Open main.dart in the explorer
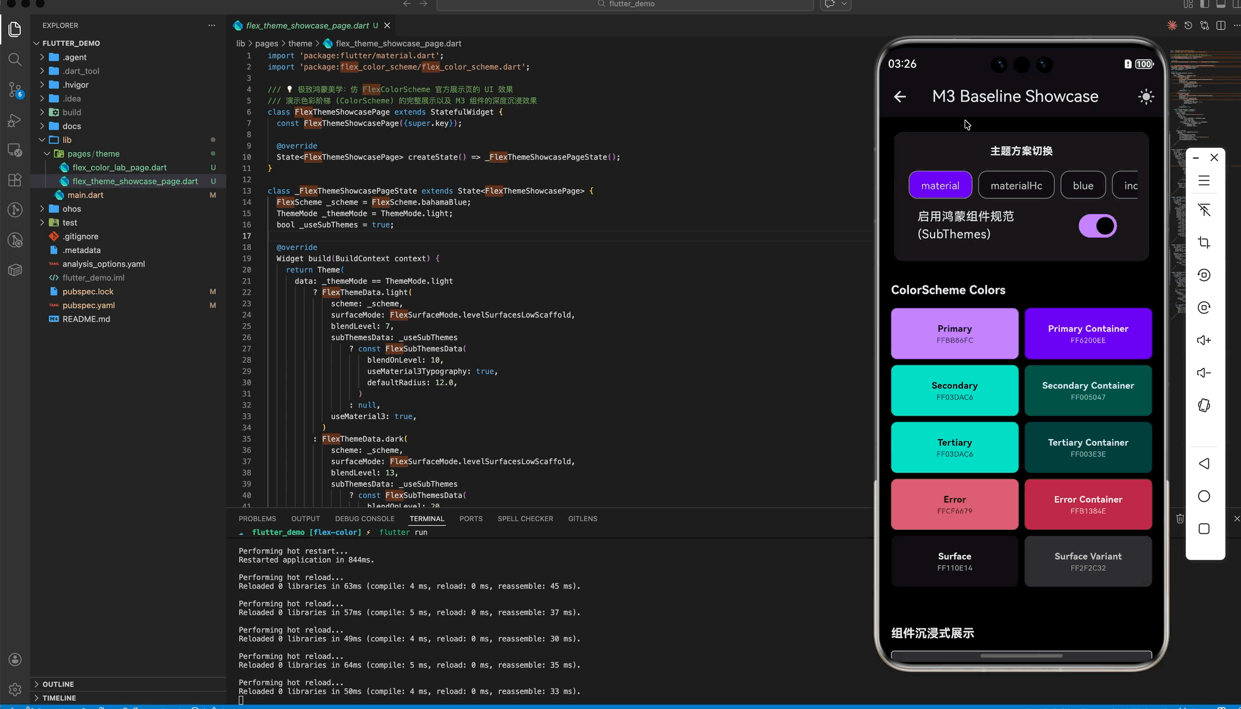 85,195
